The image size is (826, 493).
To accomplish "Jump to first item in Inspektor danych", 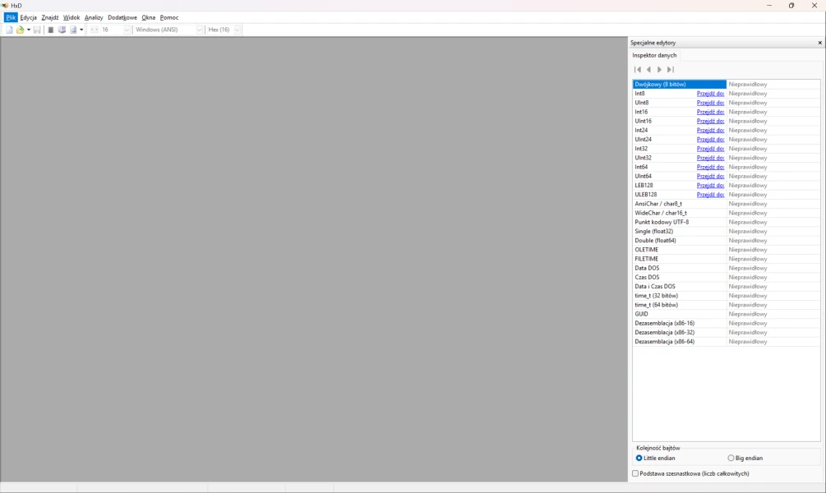I will coord(638,70).
